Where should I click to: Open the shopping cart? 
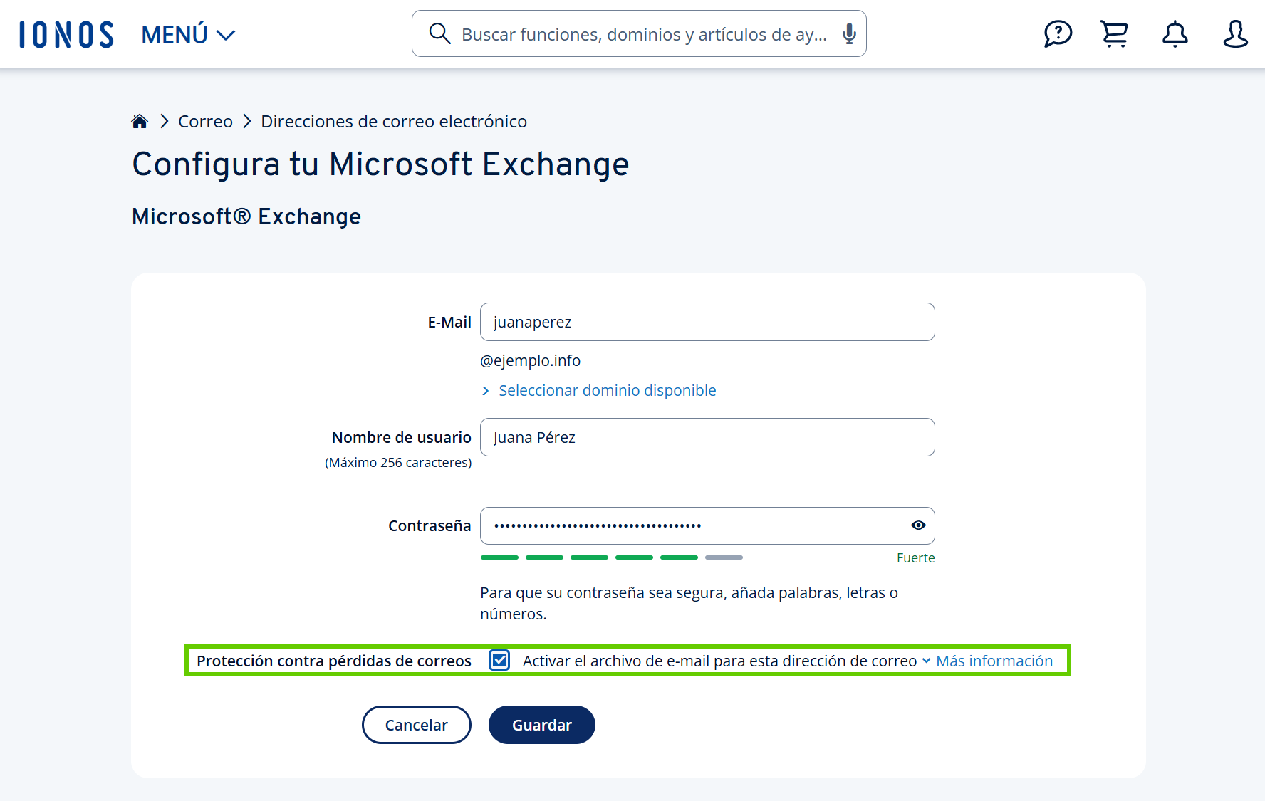1114,33
